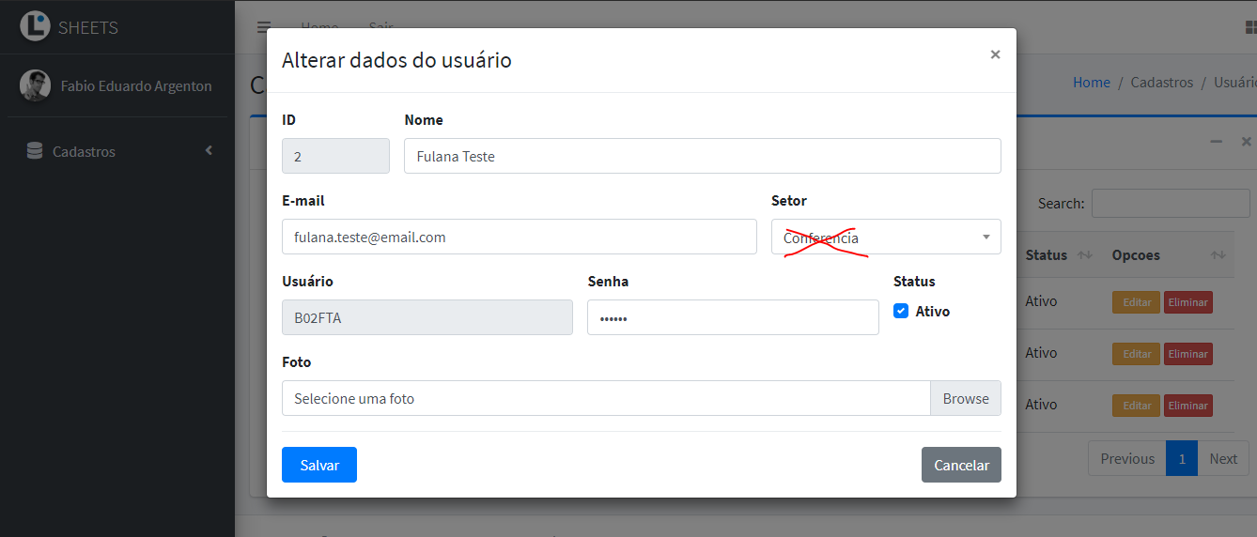Open the Setor dropdown
1257x537 pixels.
pos(886,237)
